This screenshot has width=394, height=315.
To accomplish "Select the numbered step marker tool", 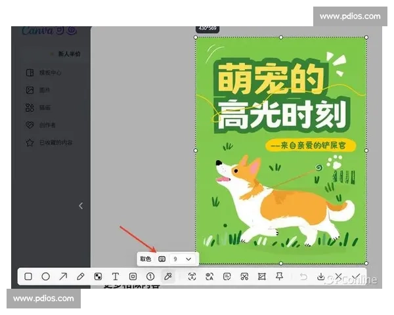I will (150, 276).
